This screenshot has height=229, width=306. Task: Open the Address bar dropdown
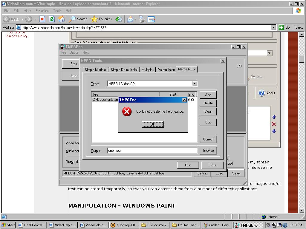[274, 27]
